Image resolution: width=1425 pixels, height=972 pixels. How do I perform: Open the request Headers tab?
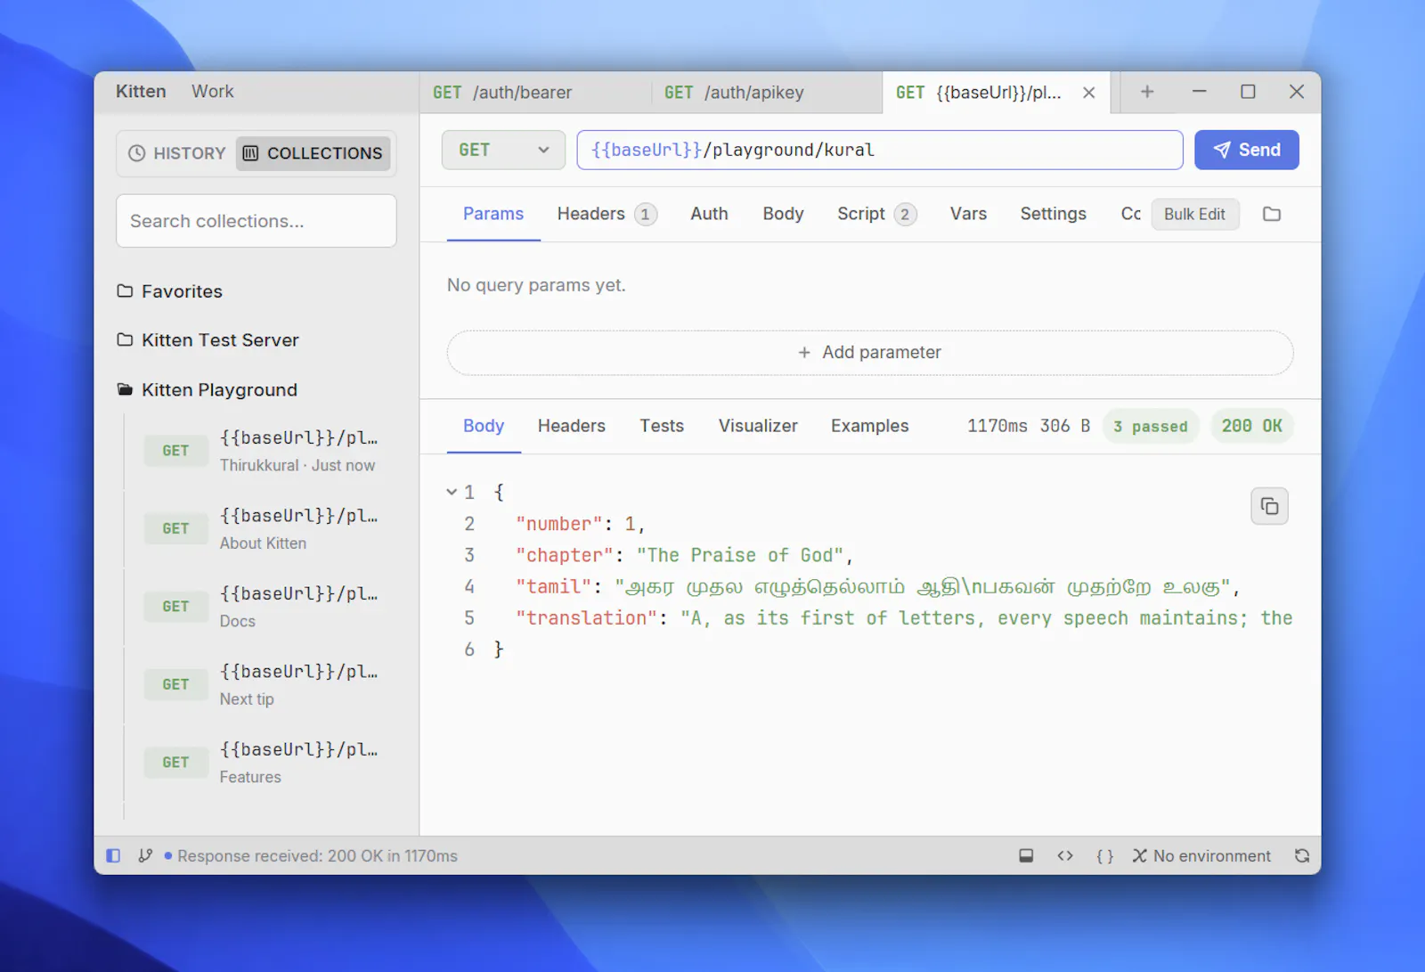pyautogui.click(x=607, y=214)
